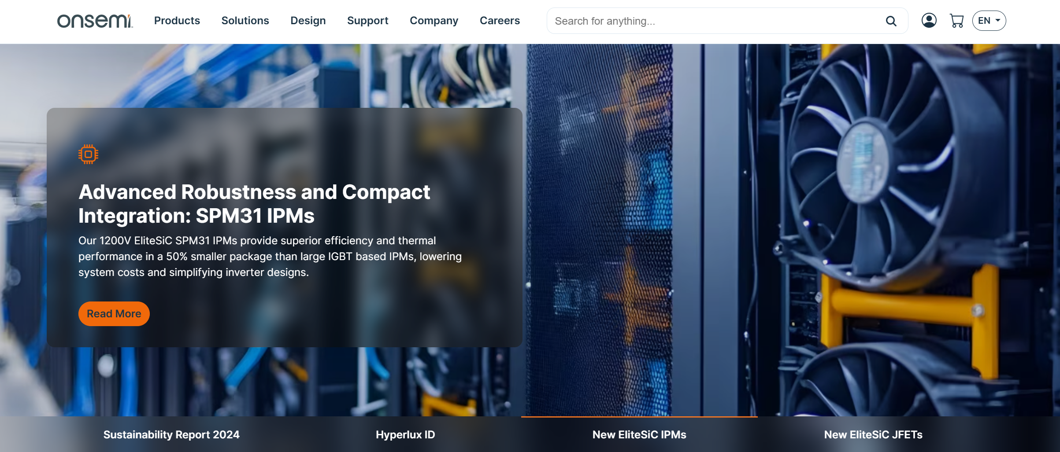The width and height of the screenshot is (1060, 452).
Task: Open the Solutions menu
Action: click(245, 21)
